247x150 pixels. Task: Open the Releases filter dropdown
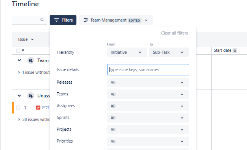coord(148,82)
